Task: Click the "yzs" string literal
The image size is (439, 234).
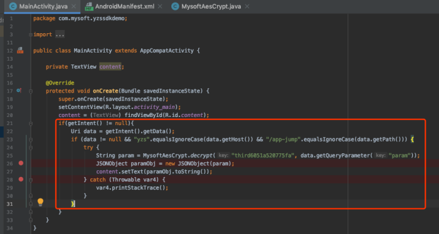Action: tap(141, 140)
